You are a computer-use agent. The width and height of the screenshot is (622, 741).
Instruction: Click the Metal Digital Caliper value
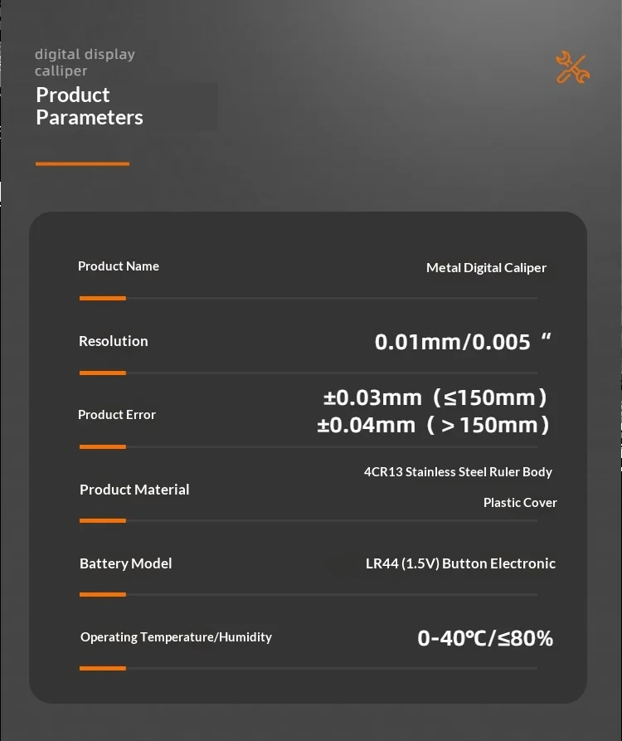pyautogui.click(x=486, y=268)
